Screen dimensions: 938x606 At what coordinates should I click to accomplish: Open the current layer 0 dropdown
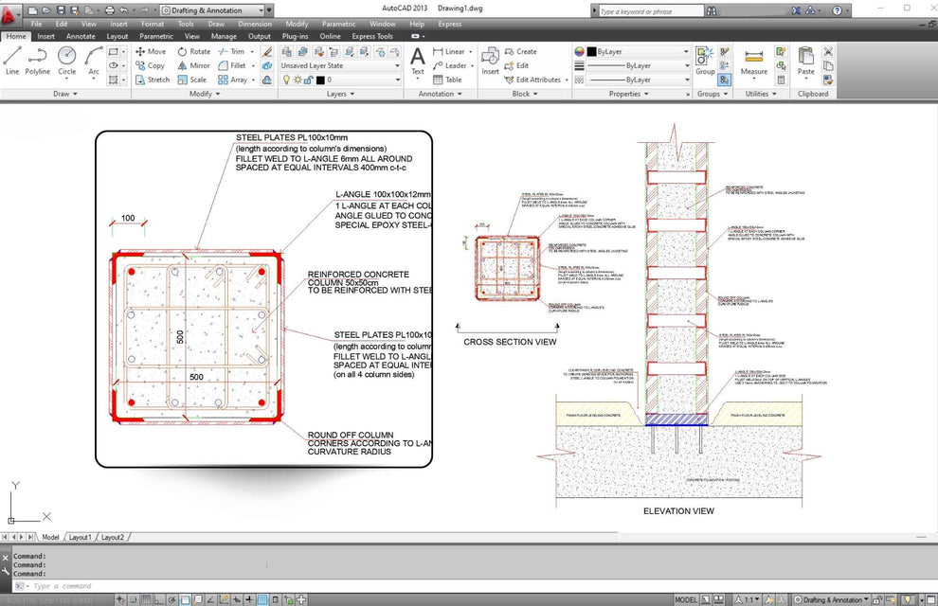click(x=340, y=80)
